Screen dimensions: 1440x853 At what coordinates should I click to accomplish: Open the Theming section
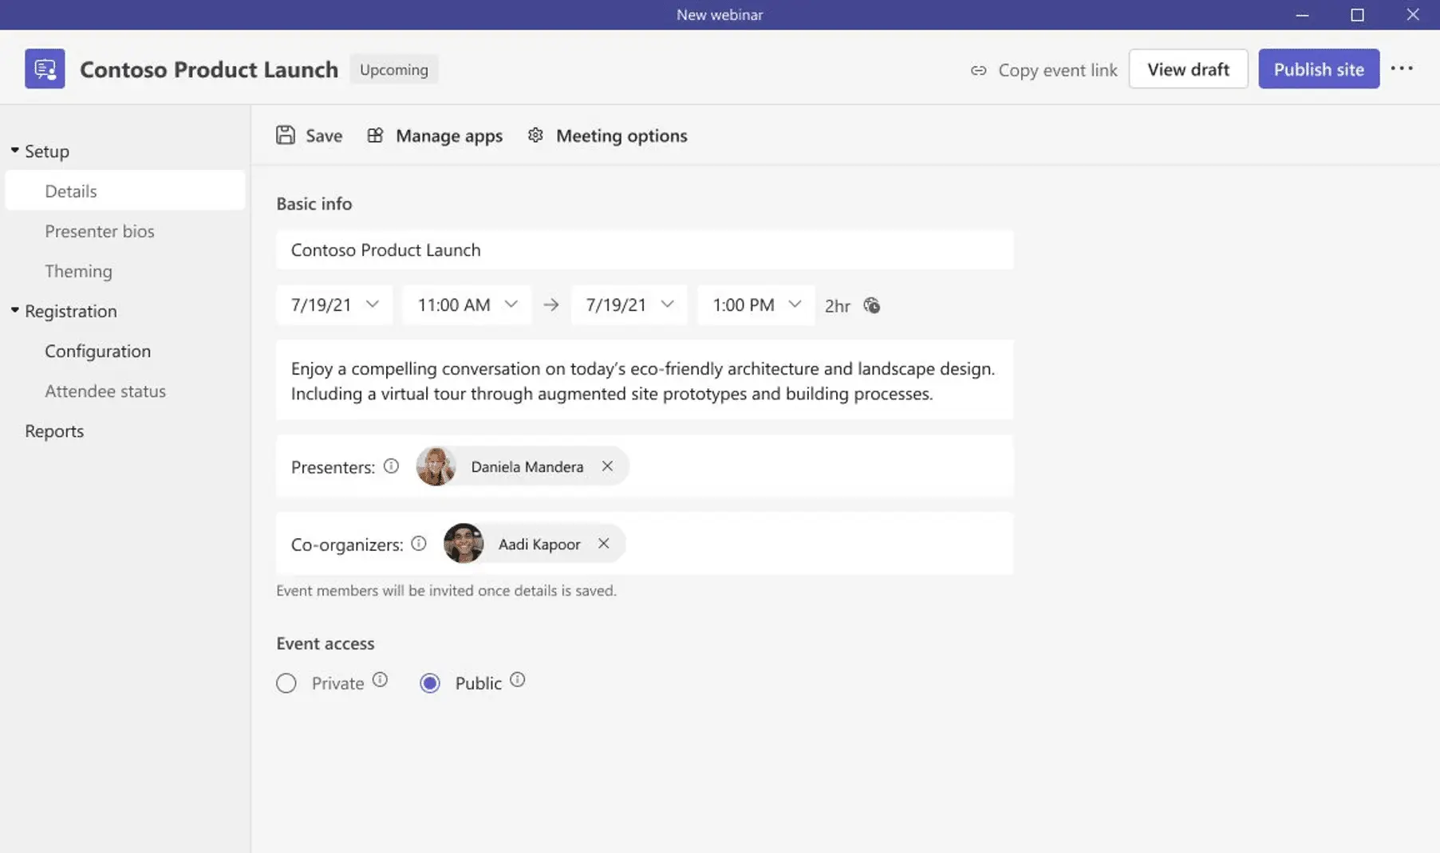(x=78, y=271)
